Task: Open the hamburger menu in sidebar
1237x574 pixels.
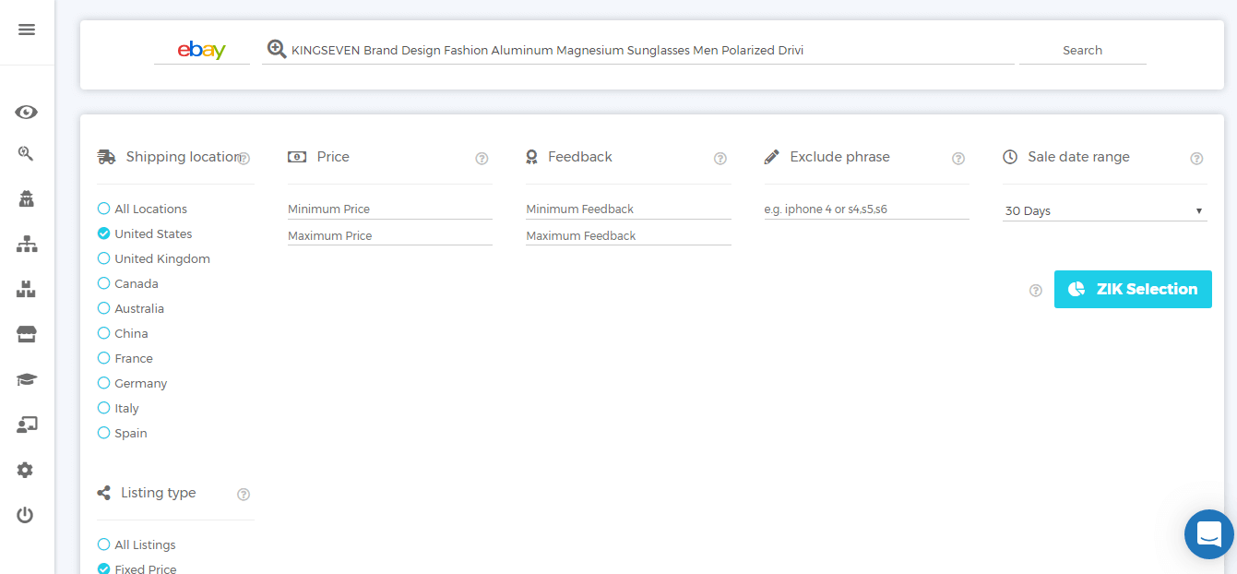Action: point(27,30)
